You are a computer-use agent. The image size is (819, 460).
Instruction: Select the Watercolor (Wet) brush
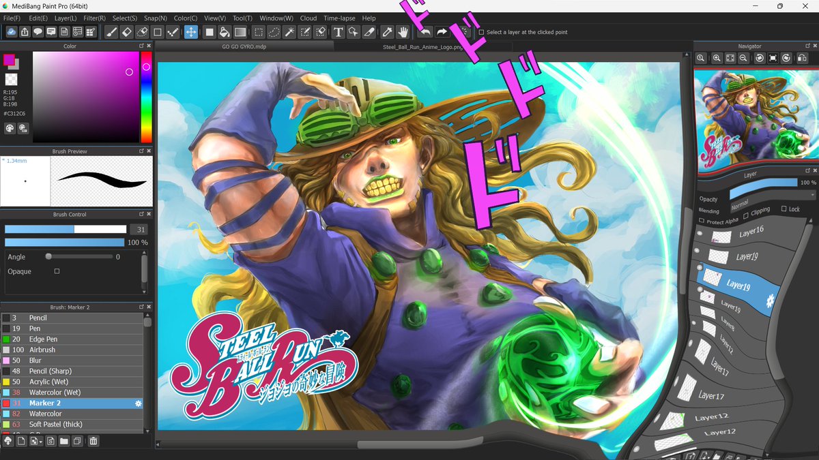click(72, 393)
